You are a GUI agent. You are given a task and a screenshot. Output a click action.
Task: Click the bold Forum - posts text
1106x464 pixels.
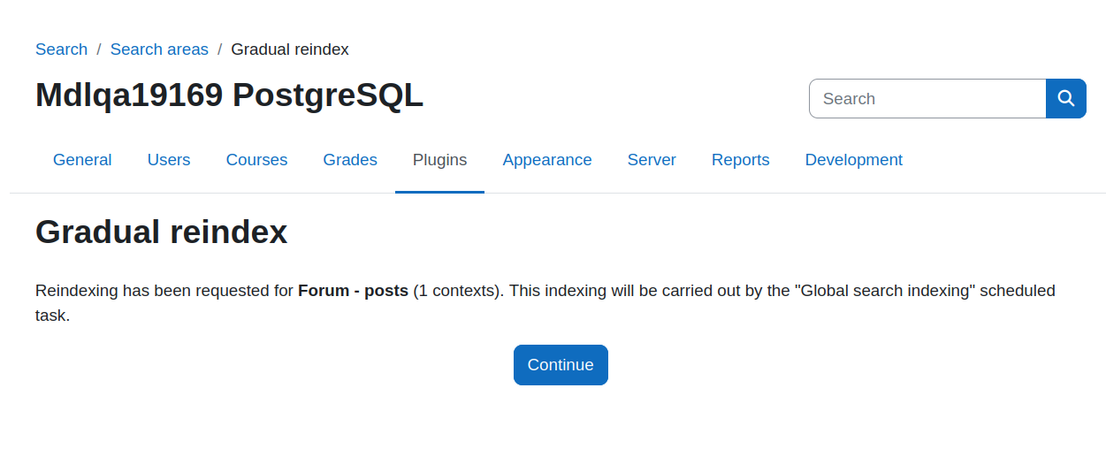point(353,291)
